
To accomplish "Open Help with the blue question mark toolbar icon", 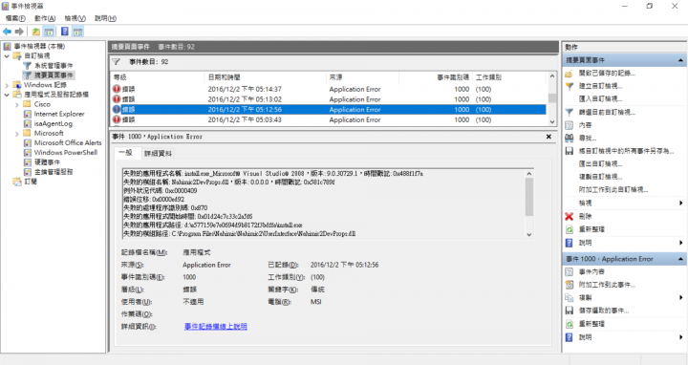I will pos(65,32).
